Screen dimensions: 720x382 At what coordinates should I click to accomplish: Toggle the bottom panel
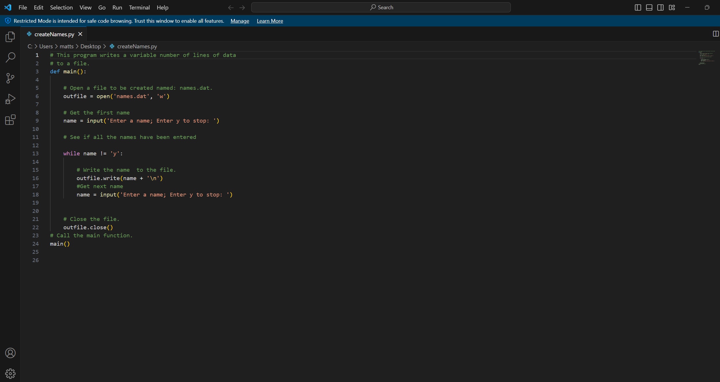click(649, 7)
